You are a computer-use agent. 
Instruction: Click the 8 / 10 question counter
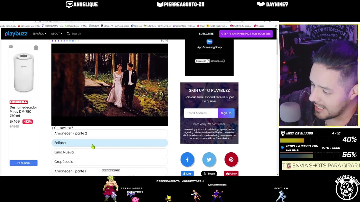165,41
